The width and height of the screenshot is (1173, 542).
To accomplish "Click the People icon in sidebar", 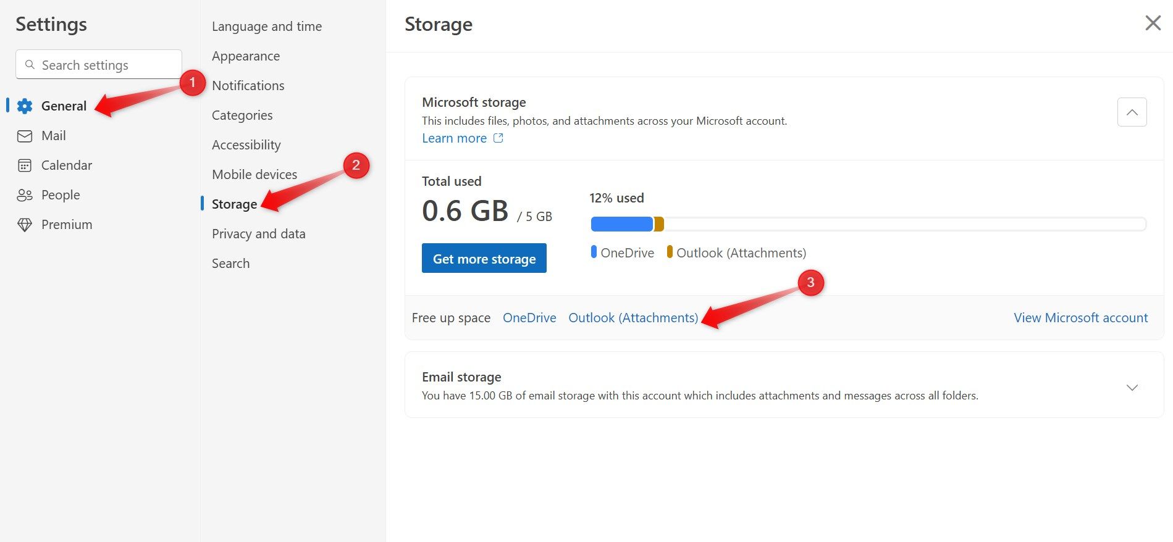I will (x=25, y=195).
